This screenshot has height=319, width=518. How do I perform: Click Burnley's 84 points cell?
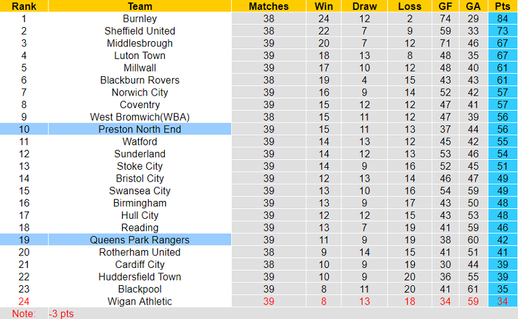point(503,19)
